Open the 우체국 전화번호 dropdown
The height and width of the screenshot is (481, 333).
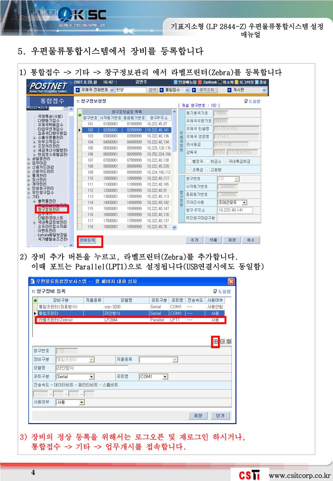click(x=112, y=90)
